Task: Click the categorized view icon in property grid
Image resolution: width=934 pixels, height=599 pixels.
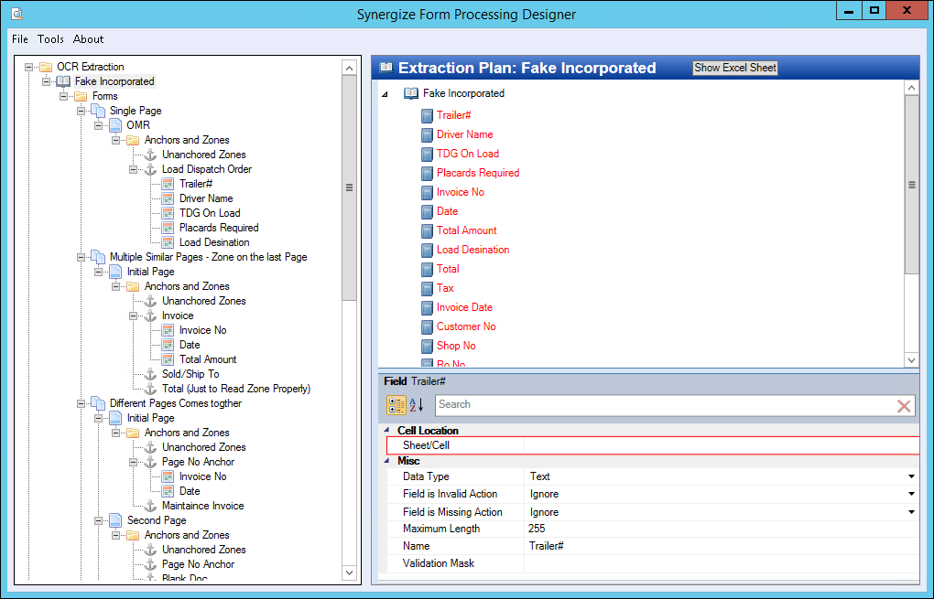Action: (x=396, y=405)
